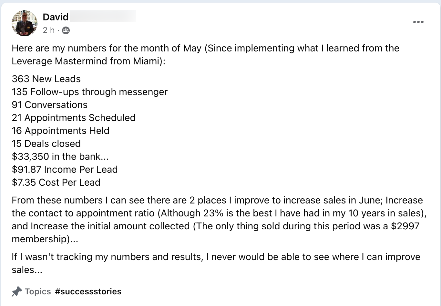Click the "16 Appointments Held" line

coord(61,131)
